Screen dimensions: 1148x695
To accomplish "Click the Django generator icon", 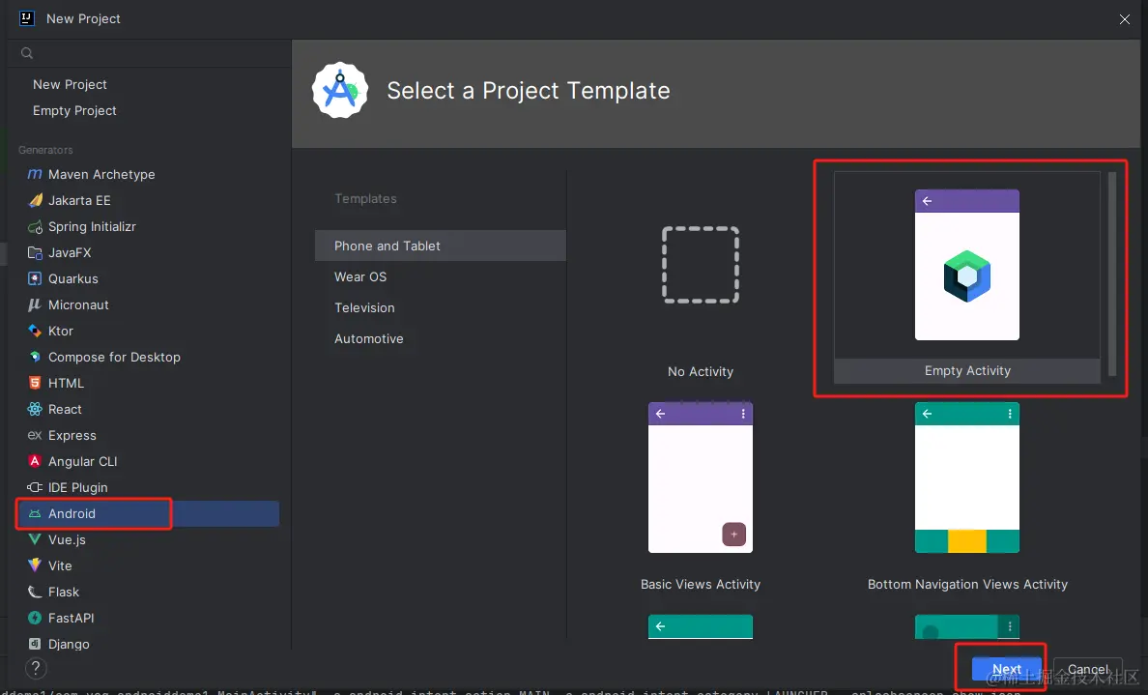I will (x=35, y=644).
